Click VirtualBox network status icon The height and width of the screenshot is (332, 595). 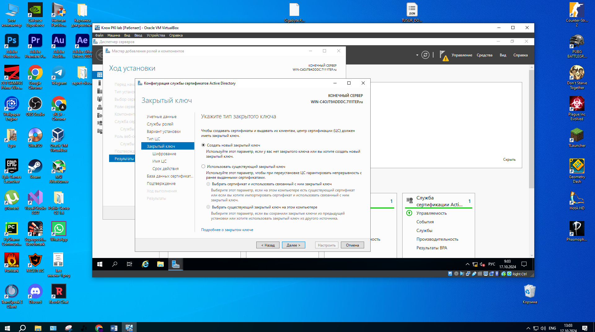coord(468,274)
